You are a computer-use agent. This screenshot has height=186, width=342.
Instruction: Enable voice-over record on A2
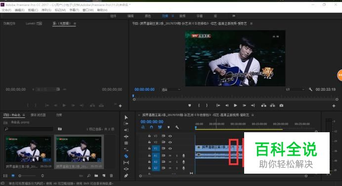[x=184, y=162]
